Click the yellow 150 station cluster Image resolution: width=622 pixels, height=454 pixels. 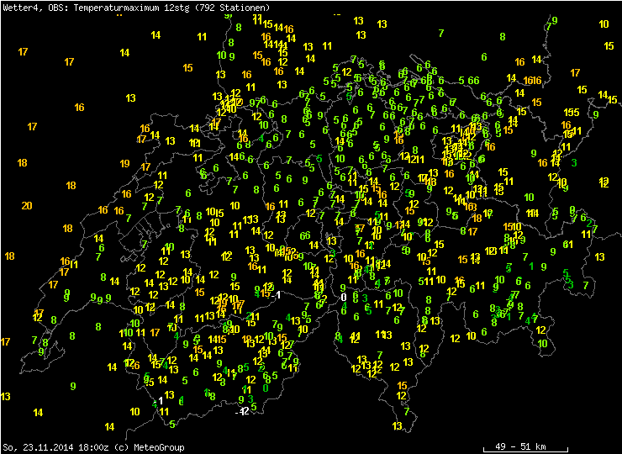click(x=509, y=227)
